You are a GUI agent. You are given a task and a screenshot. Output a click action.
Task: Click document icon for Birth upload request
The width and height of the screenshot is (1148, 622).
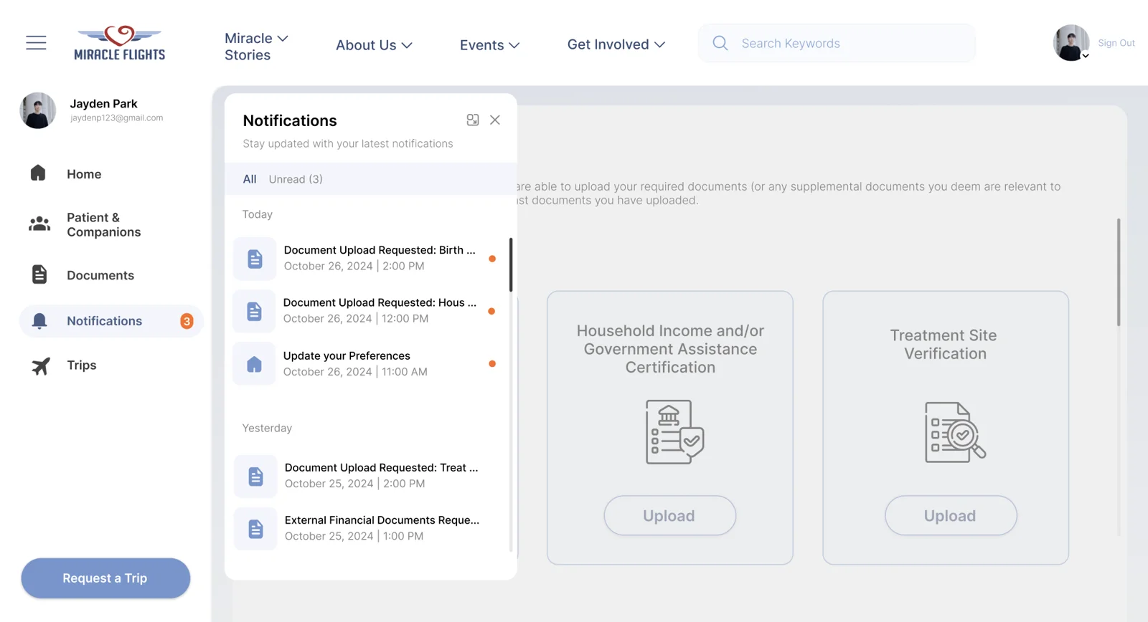[x=255, y=259]
